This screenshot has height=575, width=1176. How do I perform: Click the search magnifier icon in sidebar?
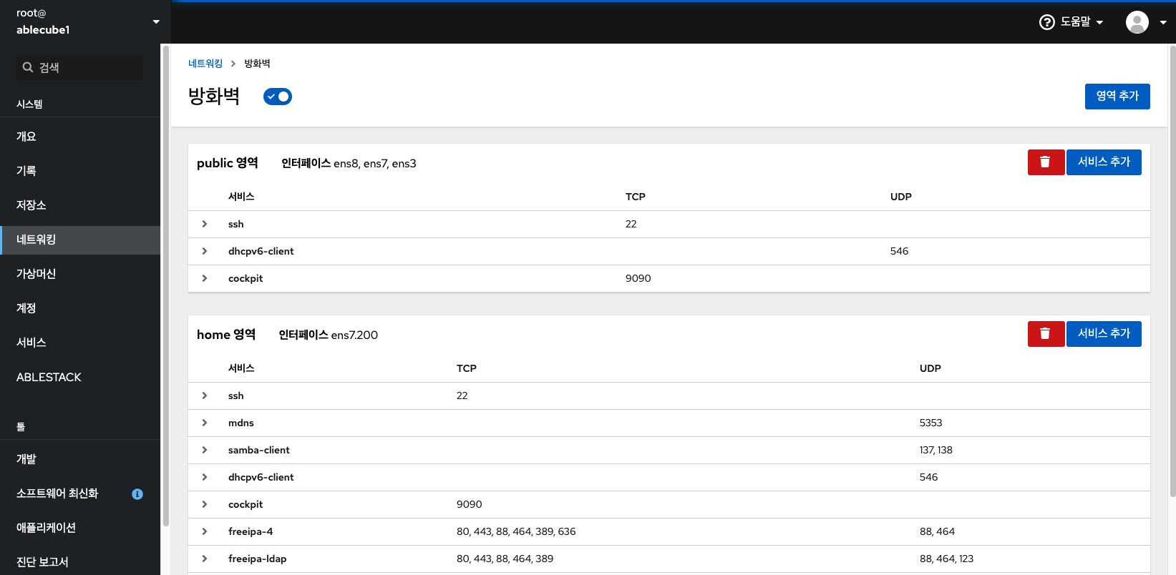pyautogui.click(x=28, y=67)
